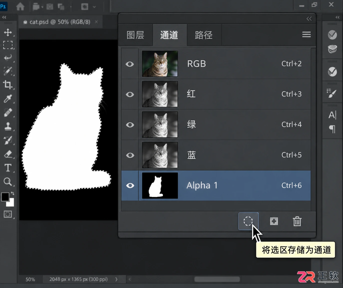Switch to the 通道 tab
The height and width of the screenshot is (288, 343).
(169, 35)
